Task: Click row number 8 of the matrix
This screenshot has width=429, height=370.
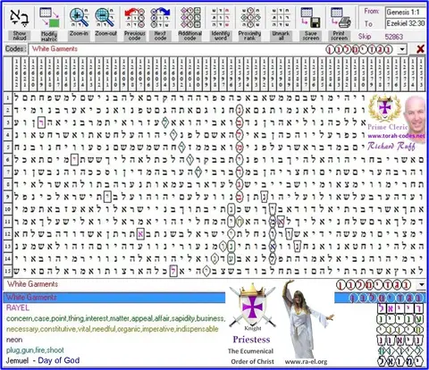Action: (8, 184)
